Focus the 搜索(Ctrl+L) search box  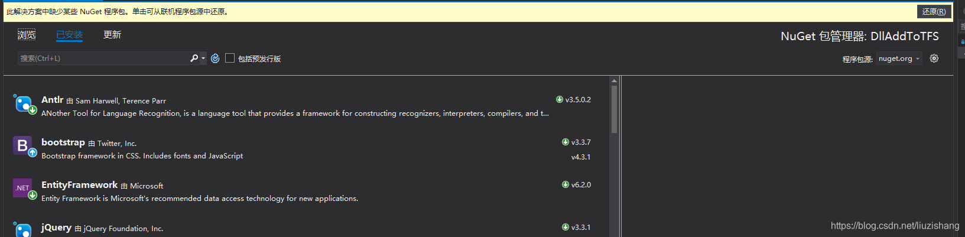click(x=103, y=58)
